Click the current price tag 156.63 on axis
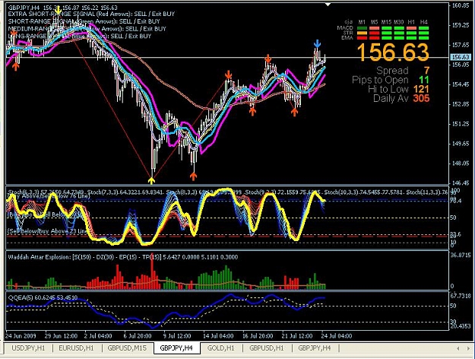 click(x=461, y=57)
